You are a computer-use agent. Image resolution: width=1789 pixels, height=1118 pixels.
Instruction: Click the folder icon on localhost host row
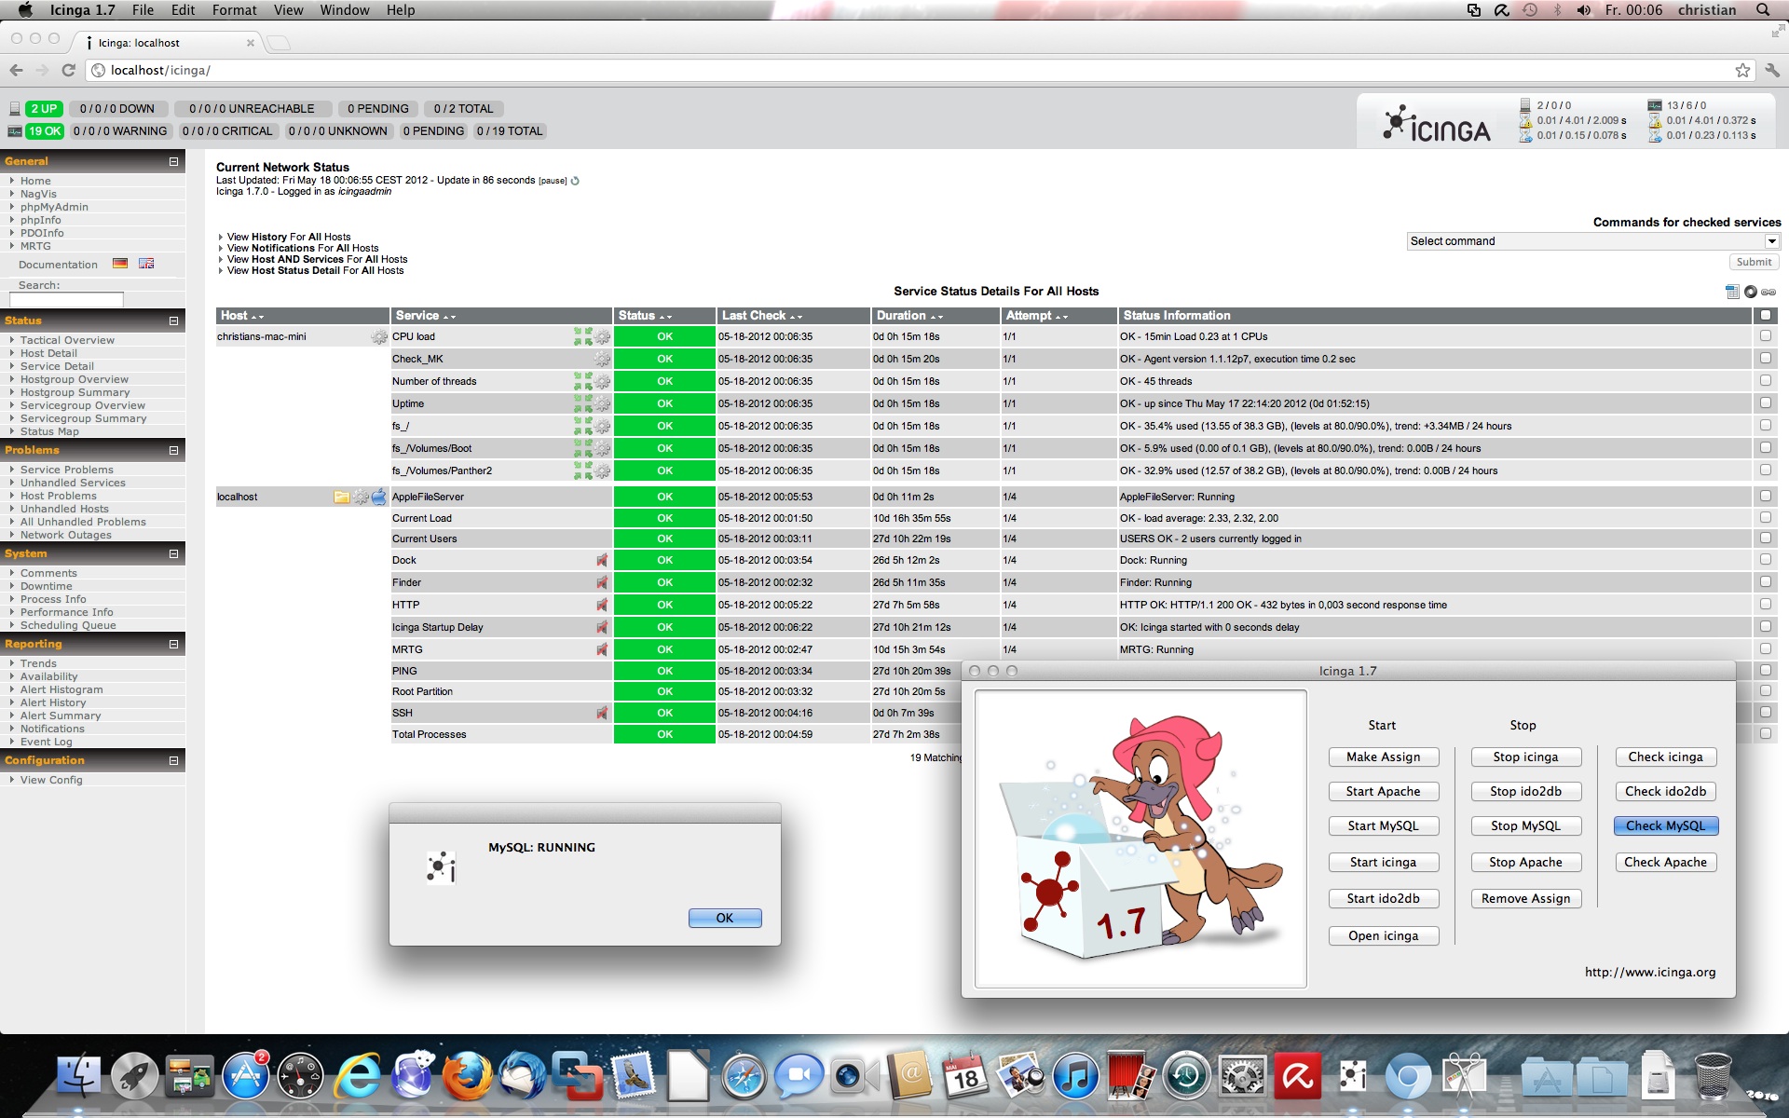click(341, 498)
